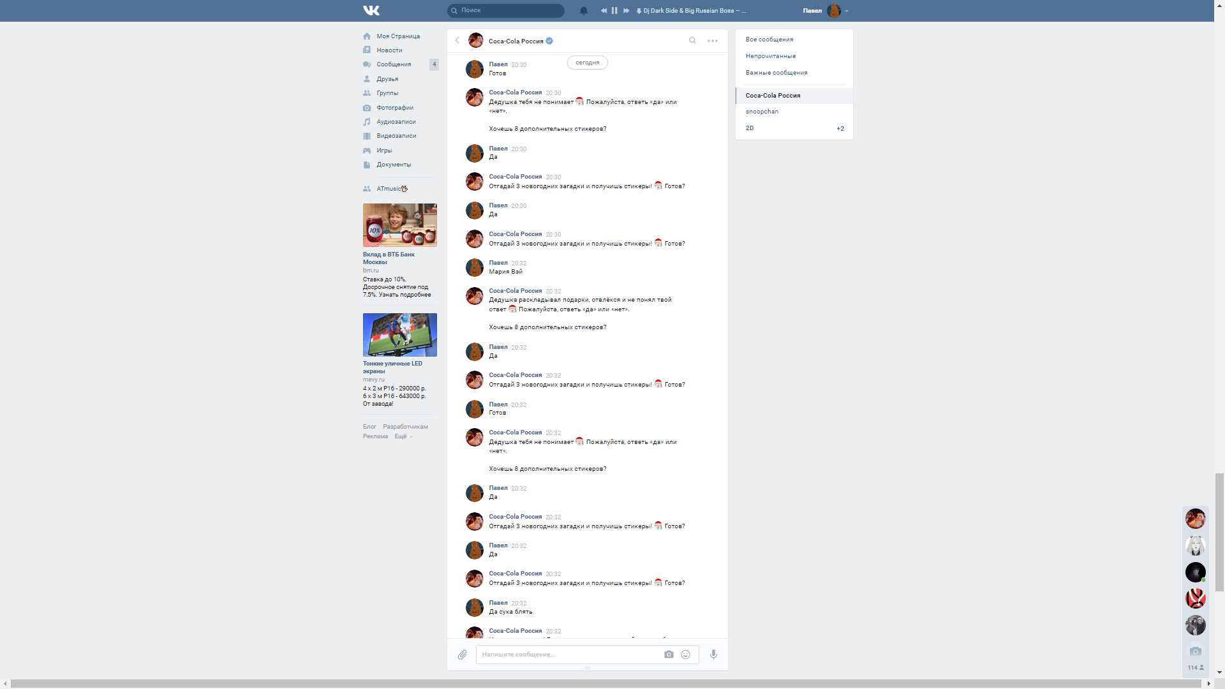This screenshot has width=1225, height=689.
Task: Click the сегодня date label
Action: pyautogui.click(x=587, y=63)
